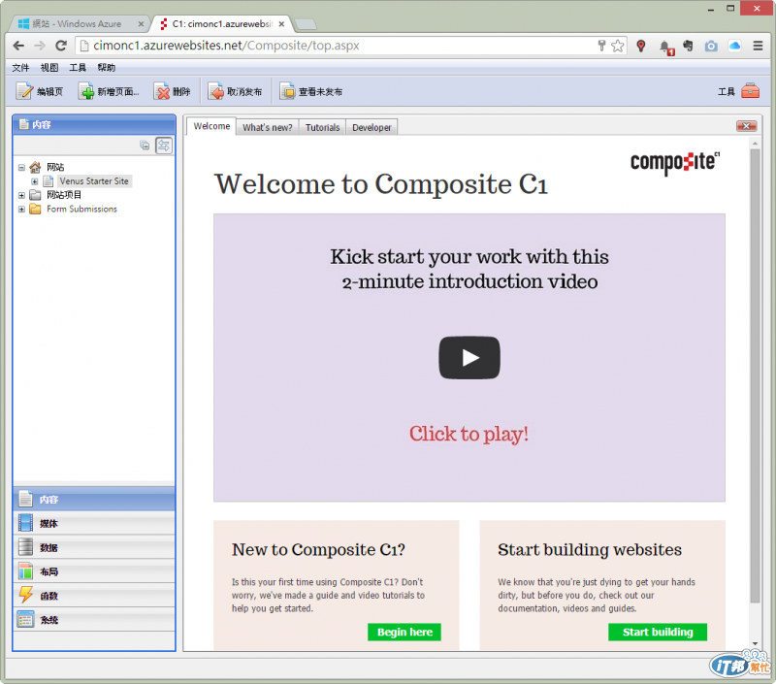
Task: Click the Content panel header
Action: tap(94, 124)
